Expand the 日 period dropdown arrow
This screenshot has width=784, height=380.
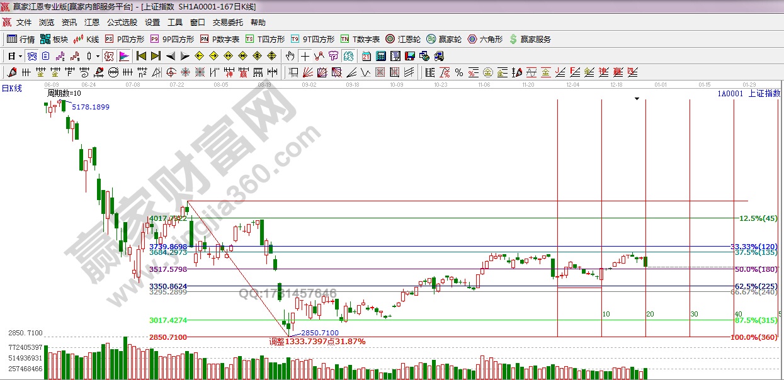point(20,56)
